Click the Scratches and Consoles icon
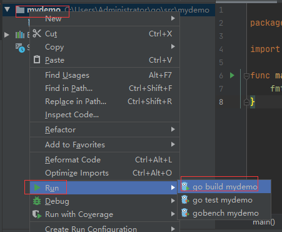 (20, 48)
